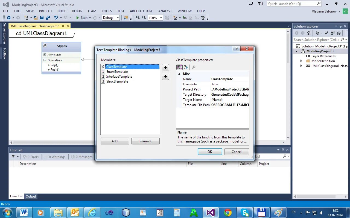Toggle the 0 Messages filter in Error List
This screenshot has height=218, width=350.
[x=82, y=157]
